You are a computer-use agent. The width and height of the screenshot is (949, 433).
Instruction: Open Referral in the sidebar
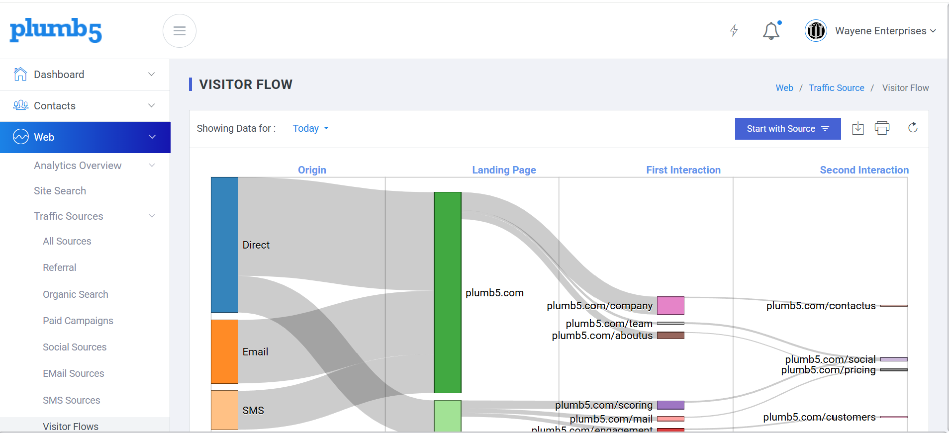click(x=60, y=267)
